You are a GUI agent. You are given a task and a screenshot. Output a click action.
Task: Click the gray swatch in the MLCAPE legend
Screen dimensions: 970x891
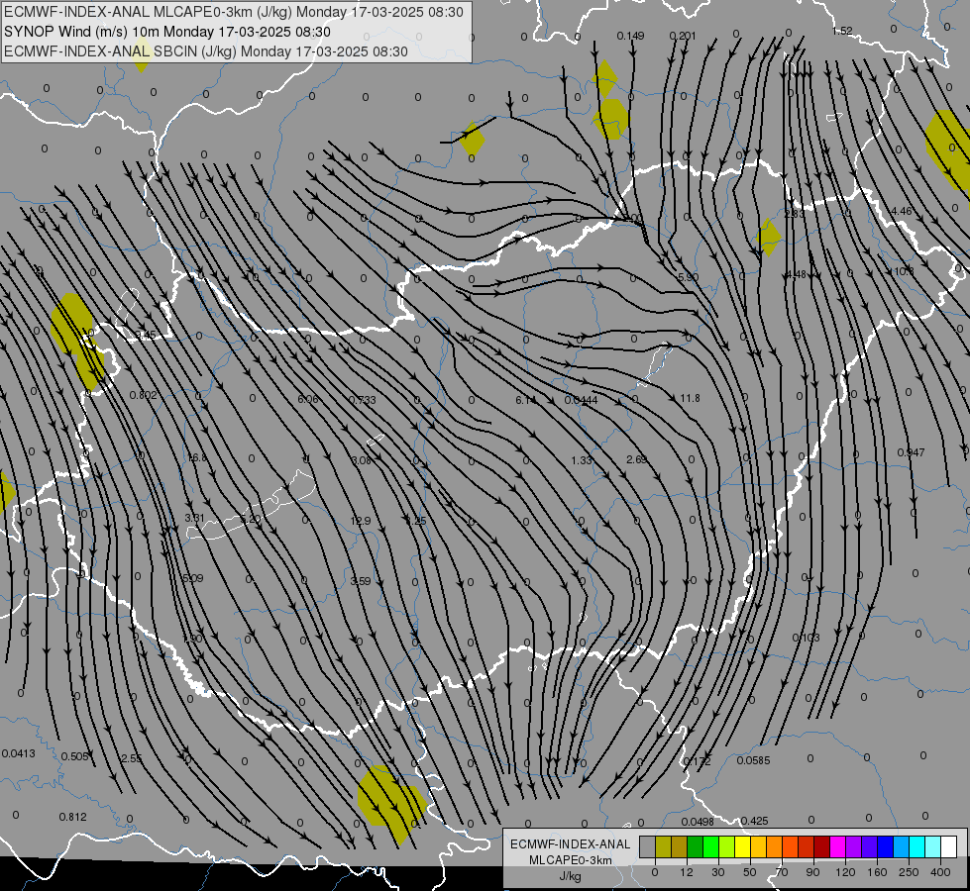pyautogui.click(x=648, y=846)
